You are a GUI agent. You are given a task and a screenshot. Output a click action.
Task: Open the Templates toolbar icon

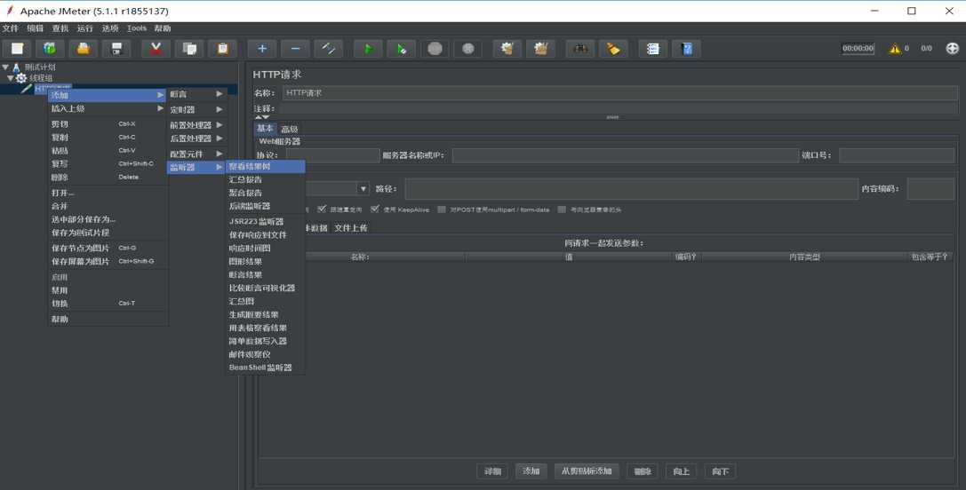pos(50,49)
